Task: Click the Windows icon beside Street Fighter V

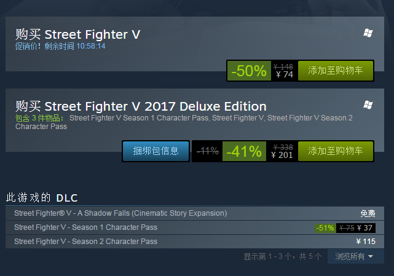Action: click(x=368, y=33)
